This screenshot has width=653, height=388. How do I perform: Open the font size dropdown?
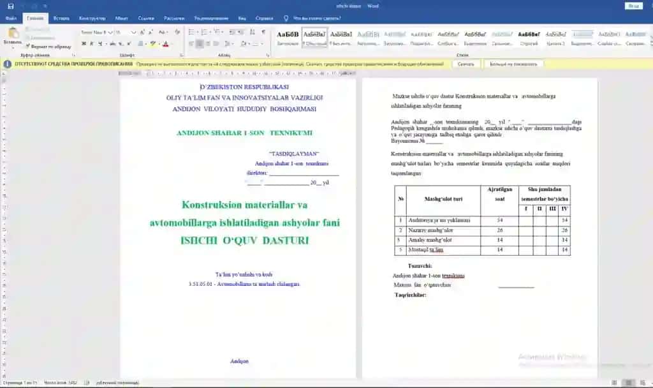(x=133, y=32)
